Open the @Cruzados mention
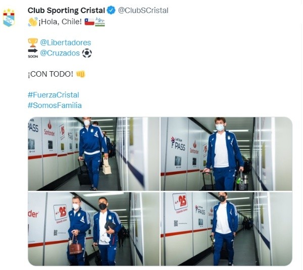Image resolution: width=303 pixels, height=270 pixels. click(60, 53)
